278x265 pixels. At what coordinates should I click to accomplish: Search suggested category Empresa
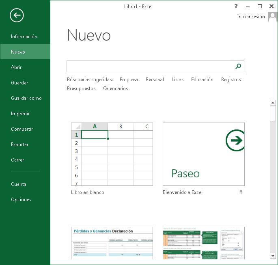(x=129, y=80)
